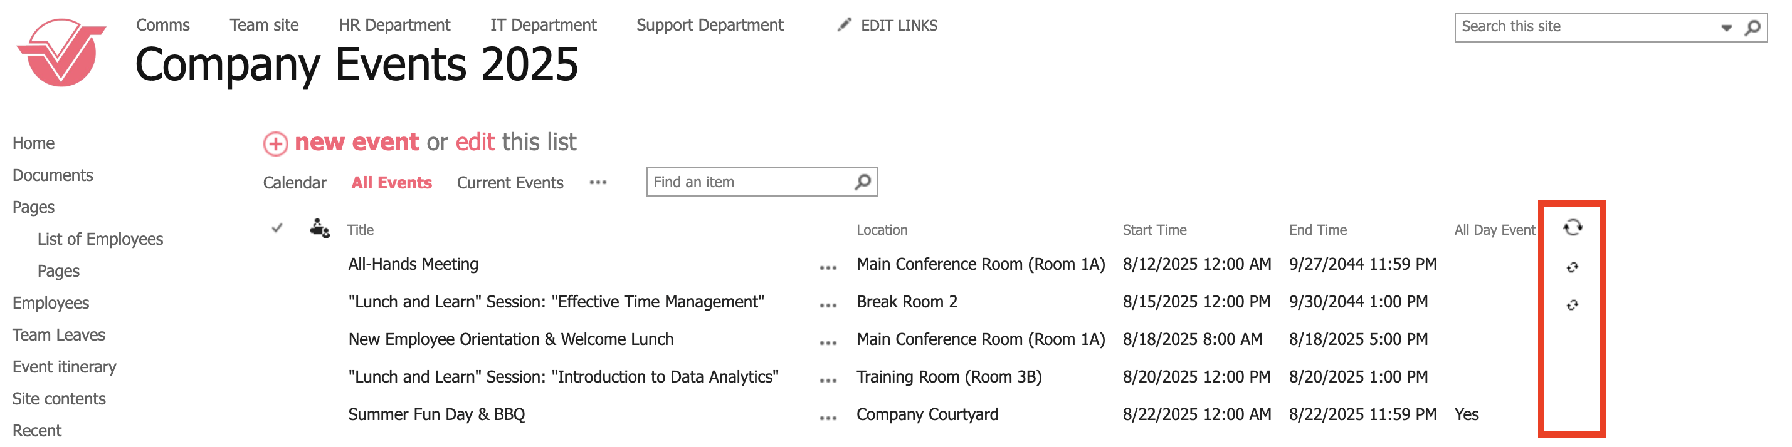This screenshot has width=1792, height=447.
Task: Open the HR Department link
Action: click(x=394, y=25)
